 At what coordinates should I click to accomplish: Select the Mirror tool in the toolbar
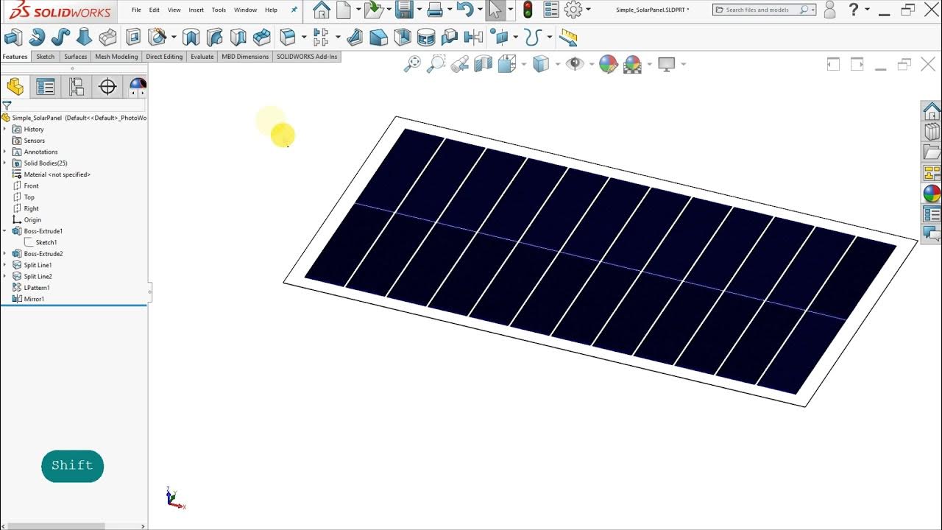(x=473, y=37)
